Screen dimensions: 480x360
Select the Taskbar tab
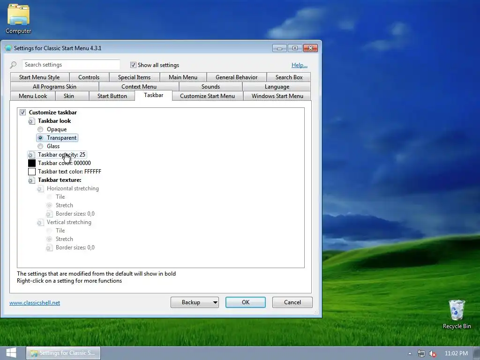pos(153,95)
